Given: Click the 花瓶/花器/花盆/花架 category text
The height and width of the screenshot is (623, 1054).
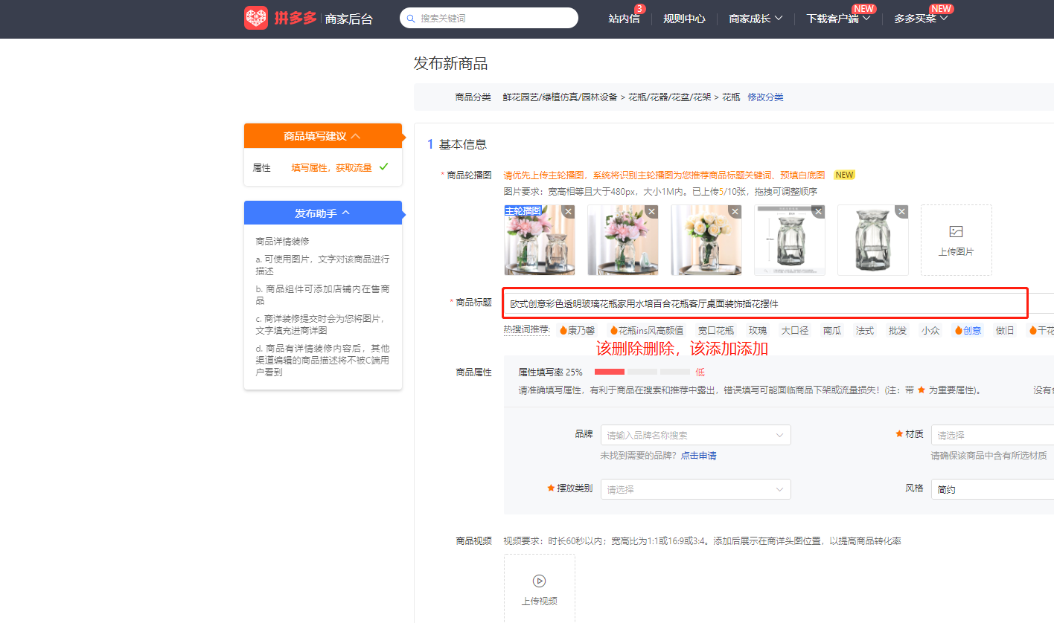Looking at the screenshot, I should 671,97.
